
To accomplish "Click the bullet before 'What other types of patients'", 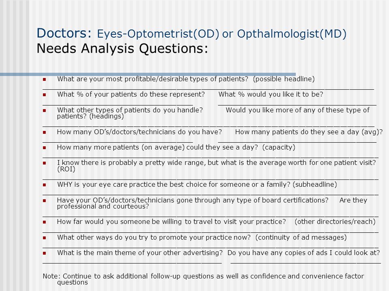I will click(45, 111).
